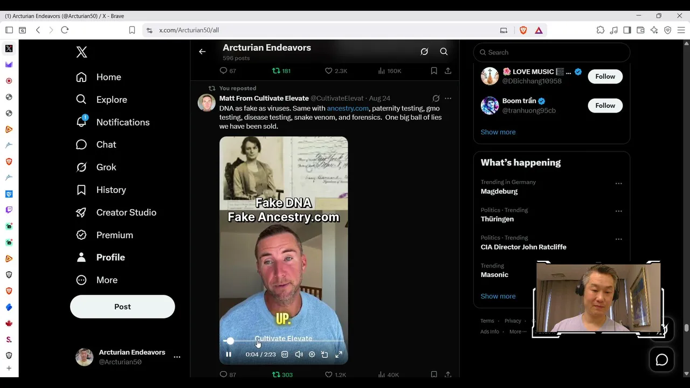Screen dimensions: 690x388
Task: Open more options on Matt's post
Action: tap(448, 99)
